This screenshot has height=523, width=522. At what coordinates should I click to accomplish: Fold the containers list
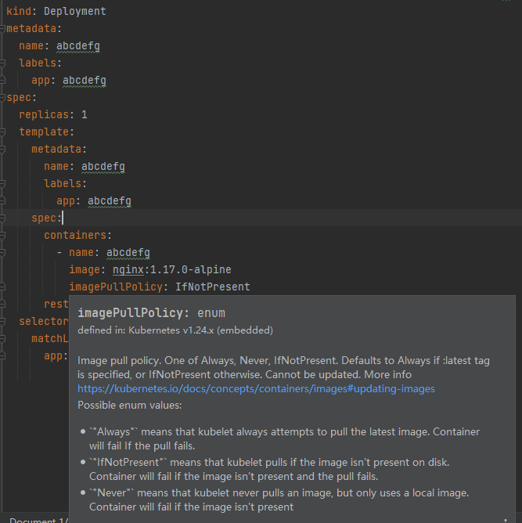[2, 236]
